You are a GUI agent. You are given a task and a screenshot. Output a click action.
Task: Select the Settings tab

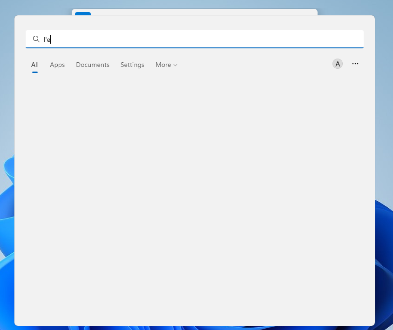(132, 65)
